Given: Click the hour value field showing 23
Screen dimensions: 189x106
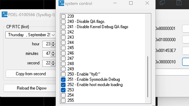Looking at the screenshot, I should coord(47,44).
